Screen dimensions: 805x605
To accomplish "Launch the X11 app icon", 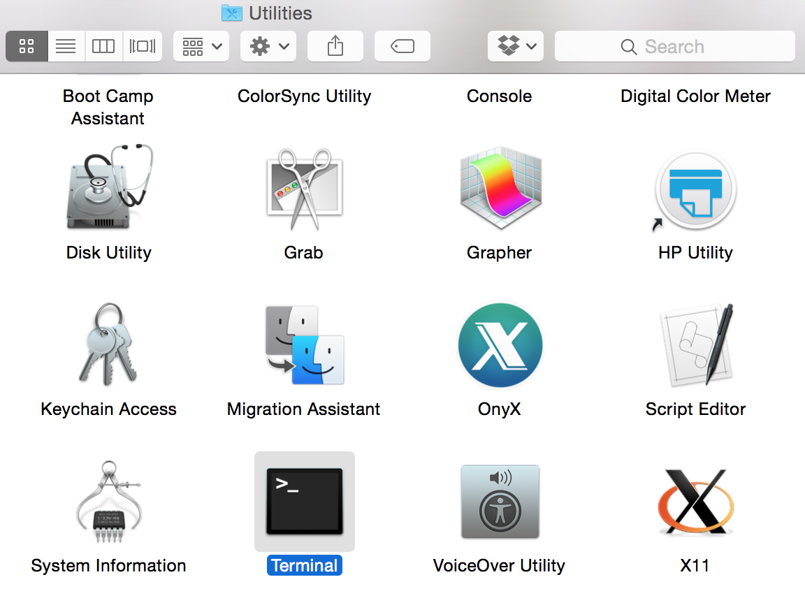I will point(696,502).
